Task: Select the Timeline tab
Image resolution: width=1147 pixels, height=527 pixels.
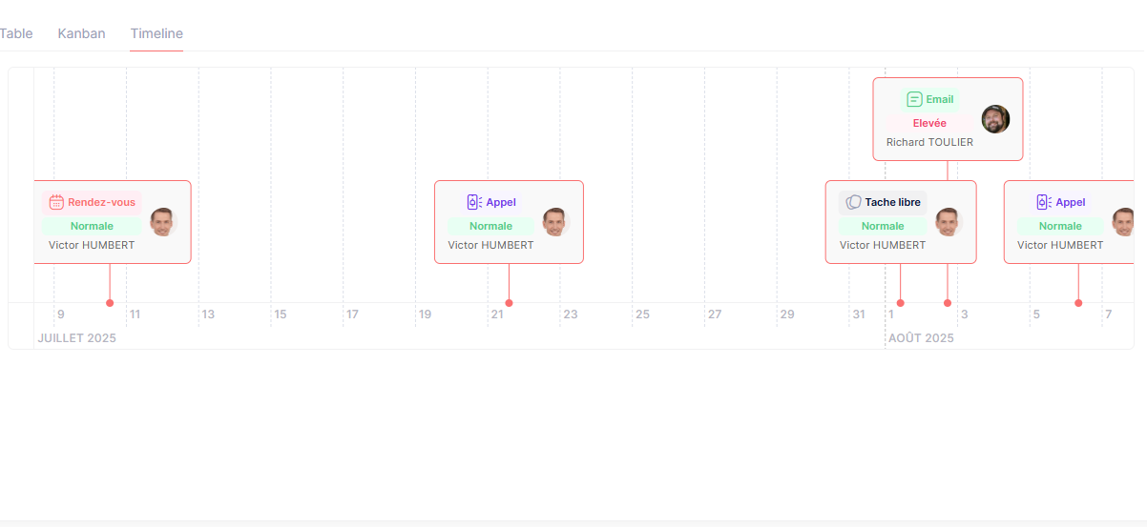Action: (156, 33)
